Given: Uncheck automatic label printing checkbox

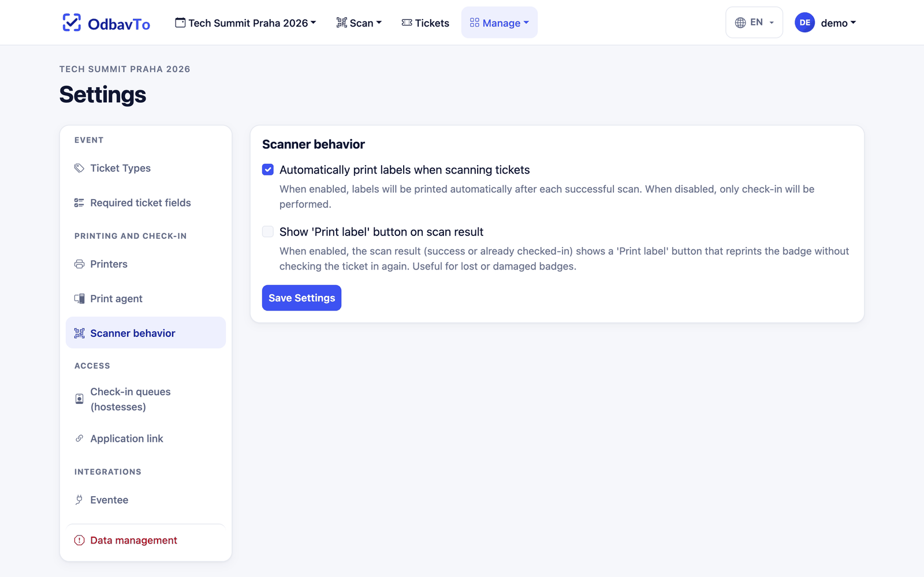Looking at the screenshot, I should tap(268, 169).
